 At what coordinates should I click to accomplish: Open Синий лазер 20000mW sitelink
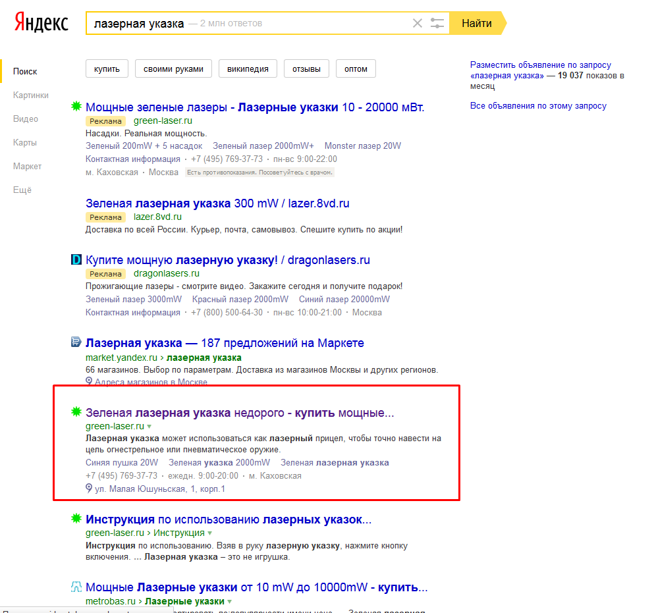[344, 299]
